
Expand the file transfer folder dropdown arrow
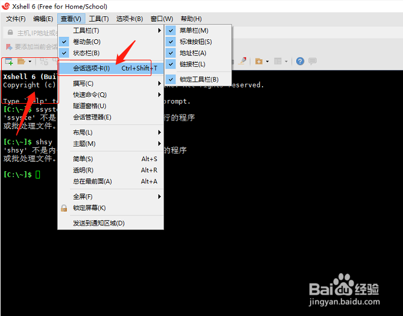coord(267,62)
